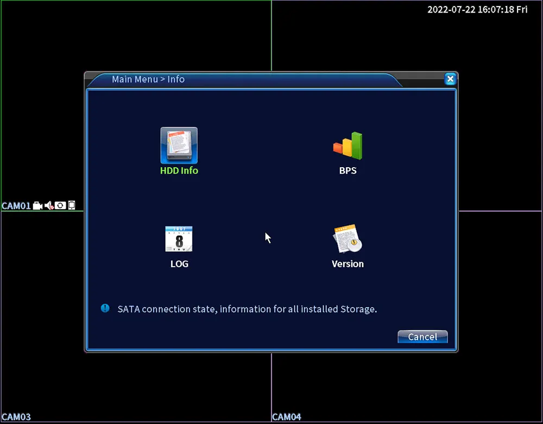Image resolution: width=543 pixels, height=424 pixels.
Task: Select the CAM01 channel label
Action: coord(16,206)
